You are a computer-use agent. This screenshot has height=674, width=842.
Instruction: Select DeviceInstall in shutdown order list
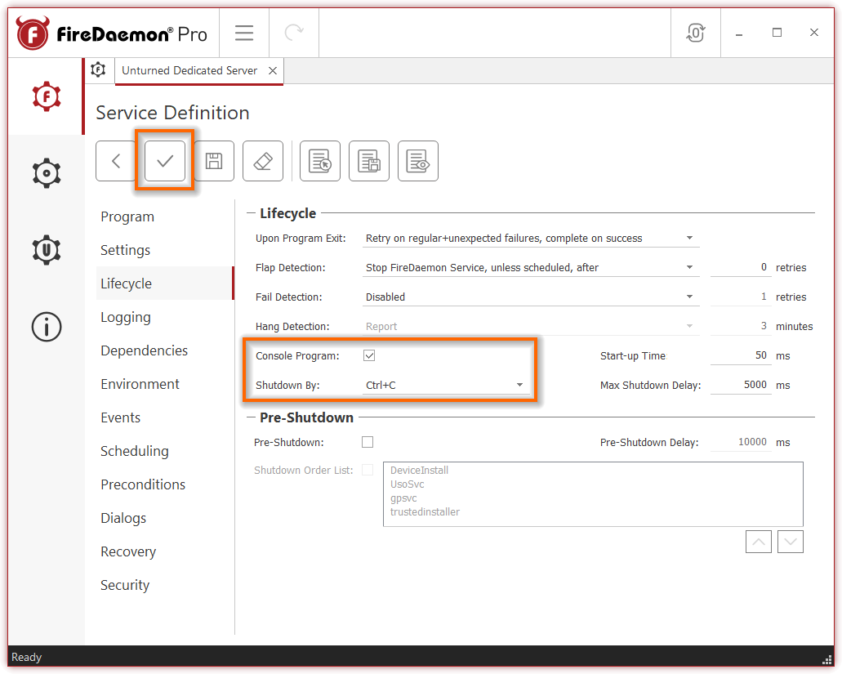tap(419, 470)
